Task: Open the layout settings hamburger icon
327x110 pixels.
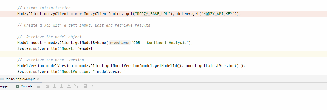Action: click(x=38, y=86)
